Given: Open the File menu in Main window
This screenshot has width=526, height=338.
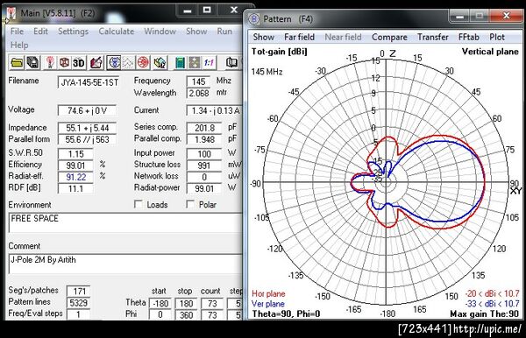Looking at the screenshot, I should click(18, 32).
